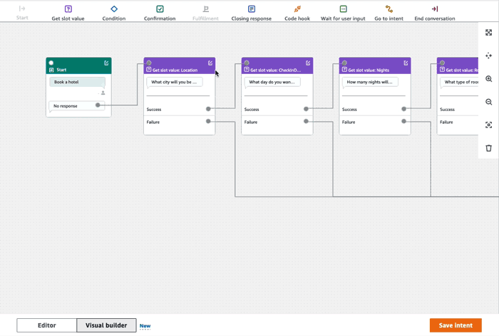This screenshot has height=336, width=499.
Task: Click the auto-arrange nodes icon
Action: click(x=488, y=56)
